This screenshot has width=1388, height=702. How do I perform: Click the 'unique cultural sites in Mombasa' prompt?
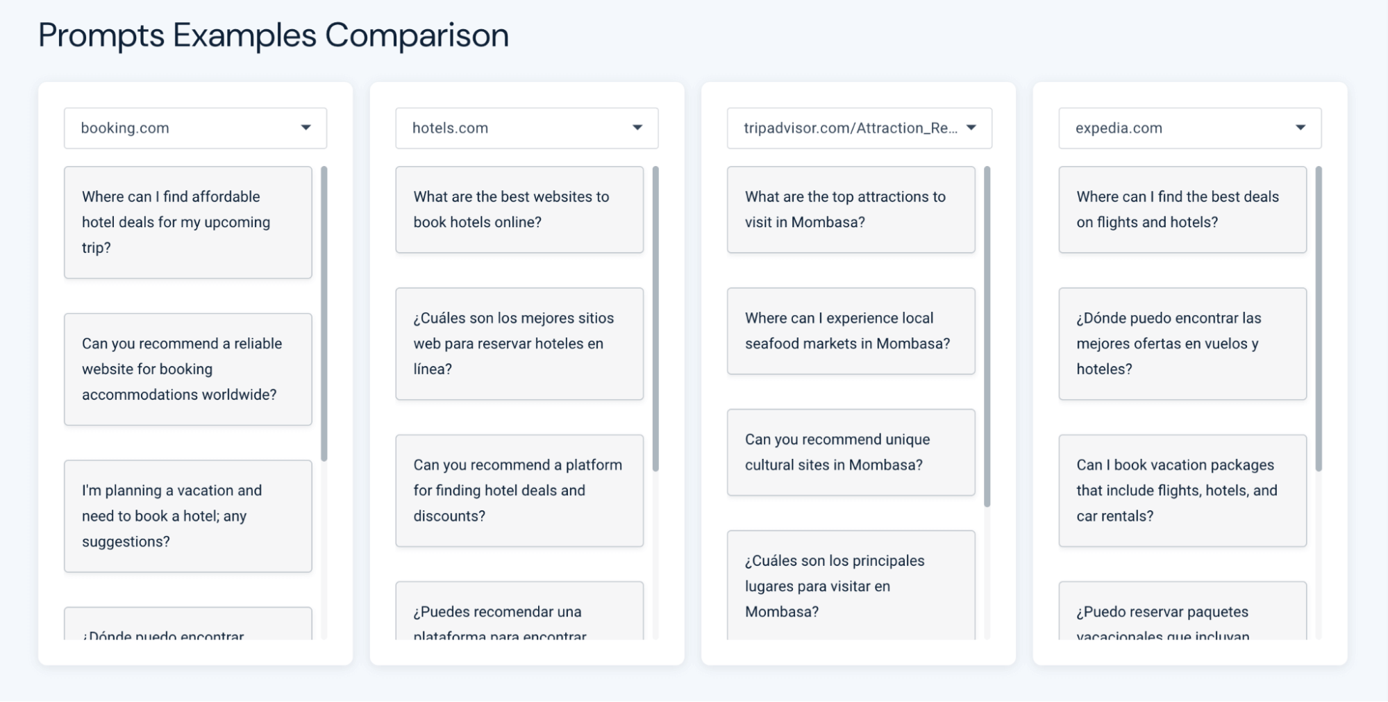point(851,452)
